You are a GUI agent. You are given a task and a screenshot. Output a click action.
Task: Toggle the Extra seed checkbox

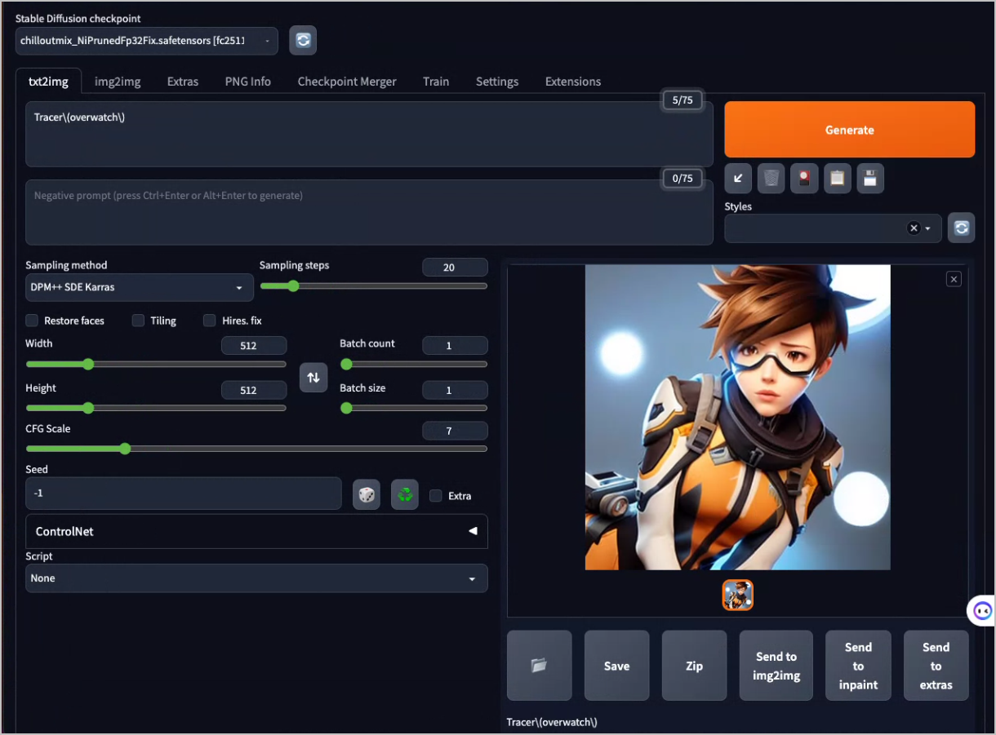pyautogui.click(x=436, y=495)
